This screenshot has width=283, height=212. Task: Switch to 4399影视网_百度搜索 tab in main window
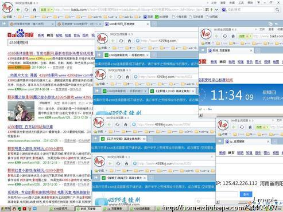pyautogui.click(x=127, y=24)
